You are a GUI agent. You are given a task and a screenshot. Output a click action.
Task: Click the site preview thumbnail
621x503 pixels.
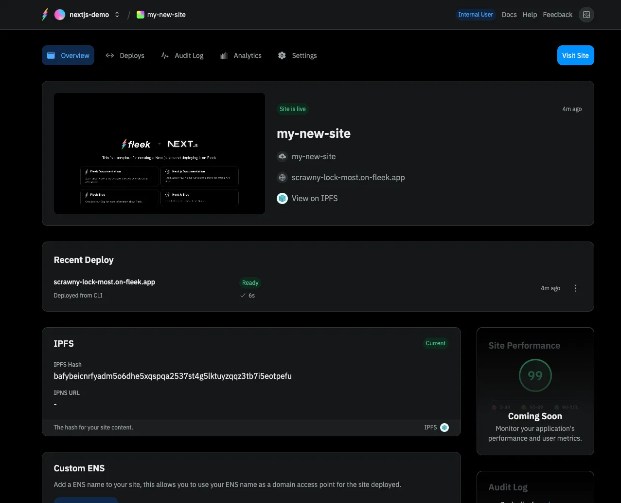pos(160,153)
